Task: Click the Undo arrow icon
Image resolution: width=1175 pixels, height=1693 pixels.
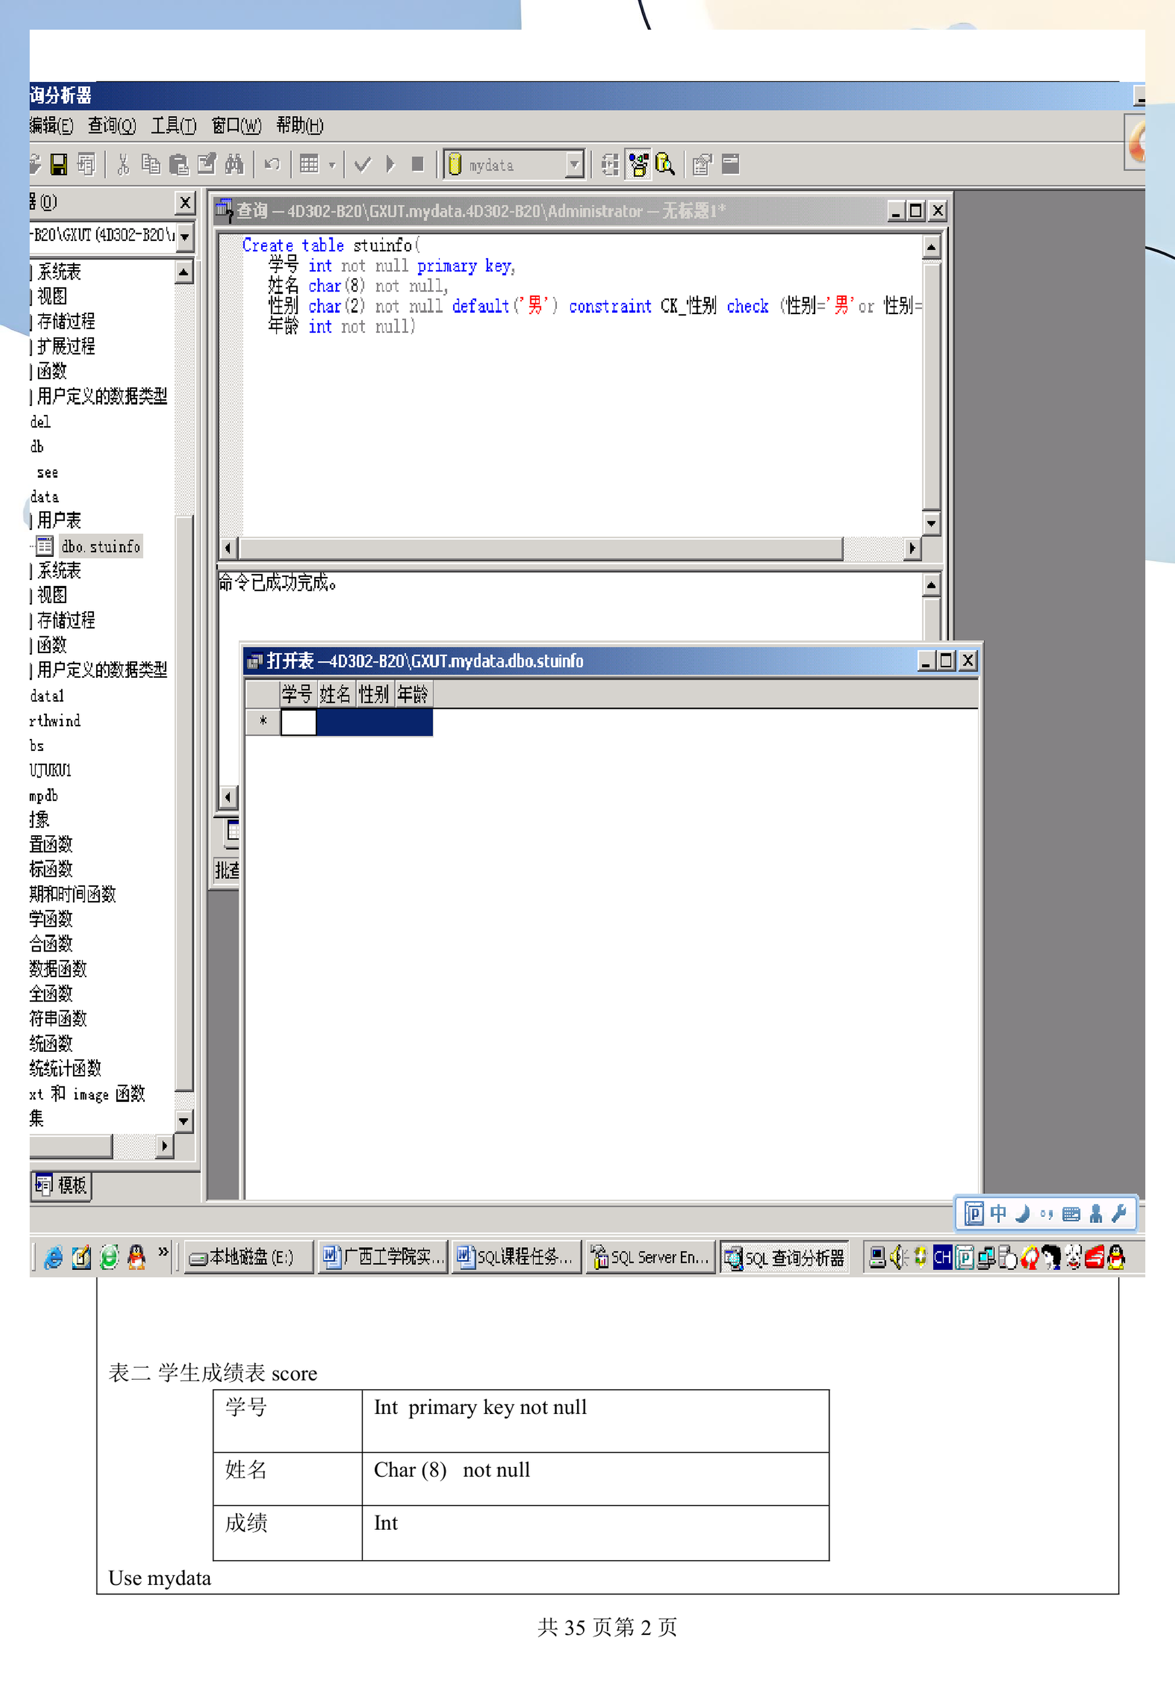Action: click(273, 164)
